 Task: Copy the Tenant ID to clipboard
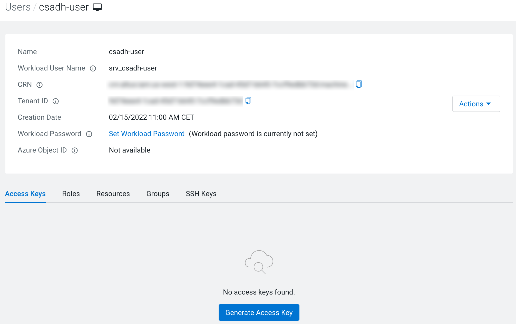[248, 100]
